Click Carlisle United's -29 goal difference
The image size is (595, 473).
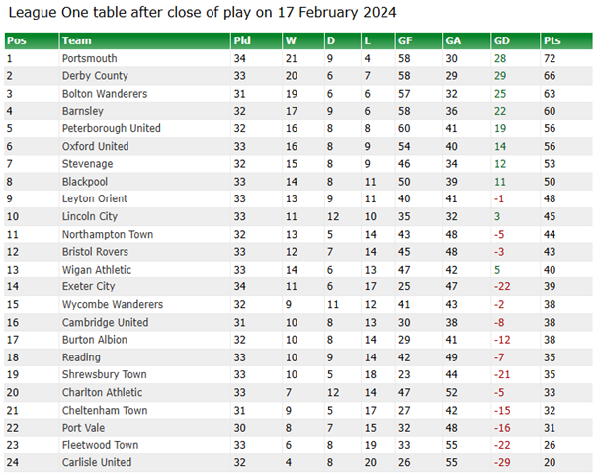(x=501, y=462)
